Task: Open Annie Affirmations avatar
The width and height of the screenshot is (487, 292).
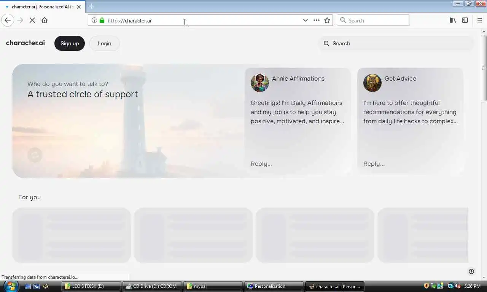Action: tap(260, 83)
